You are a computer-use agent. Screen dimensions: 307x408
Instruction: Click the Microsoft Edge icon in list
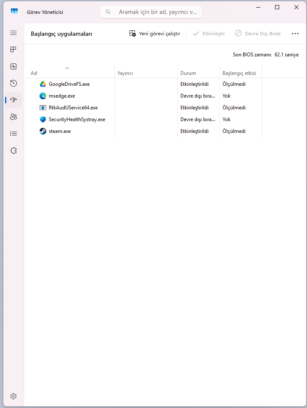(43, 96)
